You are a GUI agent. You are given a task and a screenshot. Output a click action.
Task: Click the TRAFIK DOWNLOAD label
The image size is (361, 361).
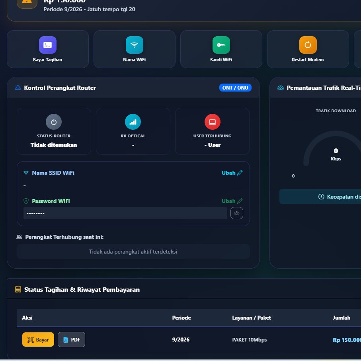point(336,111)
